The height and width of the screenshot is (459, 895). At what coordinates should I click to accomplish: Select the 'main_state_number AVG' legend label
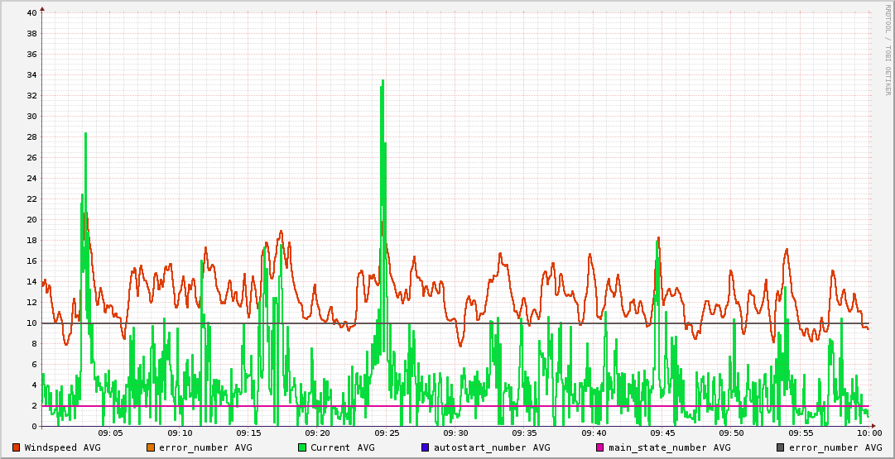[x=669, y=447]
